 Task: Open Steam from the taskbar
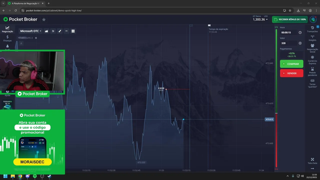tap(49, 176)
